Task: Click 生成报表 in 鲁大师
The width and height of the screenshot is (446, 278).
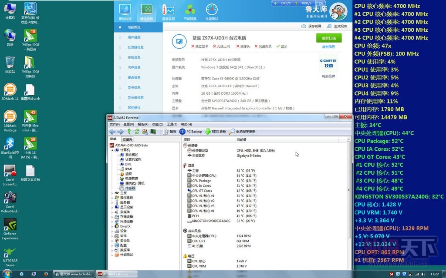Action: click(337, 26)
